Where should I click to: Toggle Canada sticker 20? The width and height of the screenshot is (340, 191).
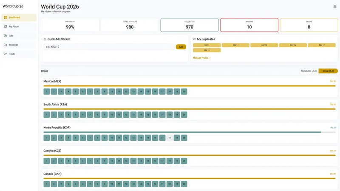184,184
